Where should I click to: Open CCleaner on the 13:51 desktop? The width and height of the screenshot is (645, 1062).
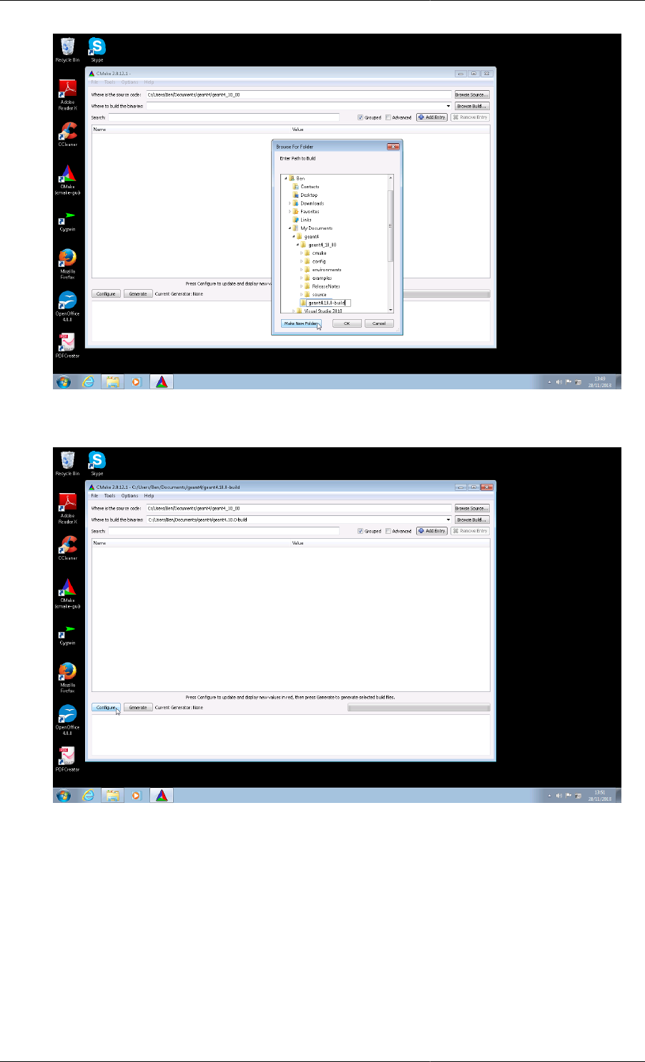(67, 547)
